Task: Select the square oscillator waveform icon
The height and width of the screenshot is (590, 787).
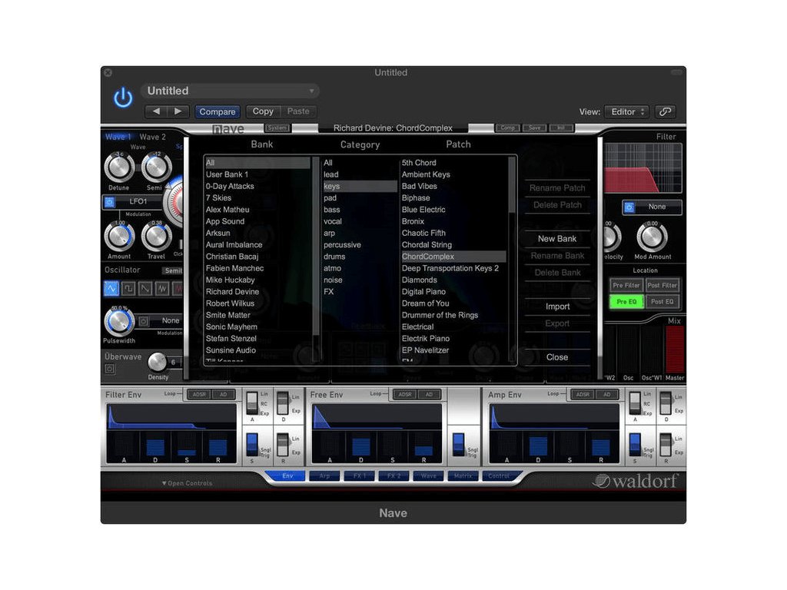Action: click(128, 289)
